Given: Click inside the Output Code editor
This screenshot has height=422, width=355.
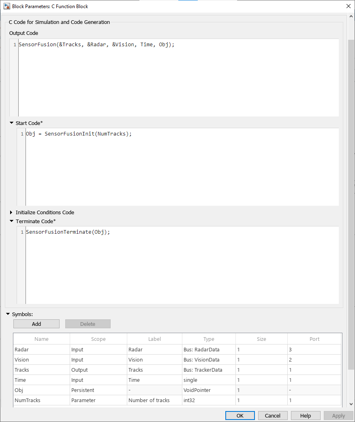Looking at the screenshot, I should [x=178, y=77].
